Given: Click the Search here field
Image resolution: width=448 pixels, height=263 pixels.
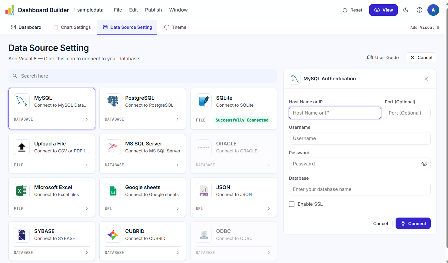Looking at the screenshot, I should coord(143,76).
